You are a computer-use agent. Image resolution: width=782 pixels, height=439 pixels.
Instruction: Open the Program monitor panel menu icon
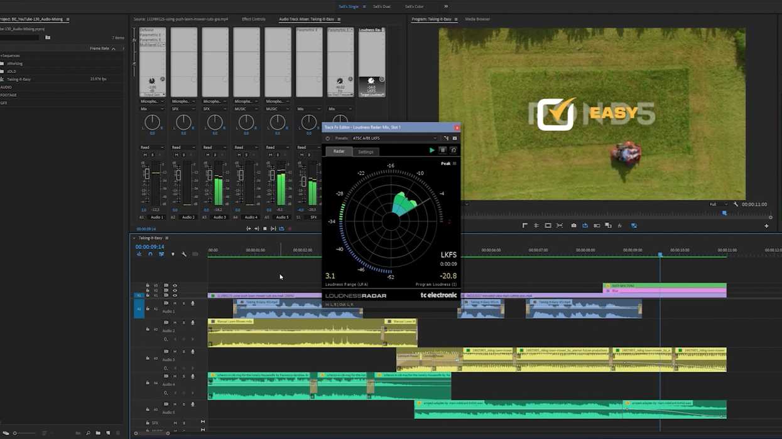pyautogui.click(x=456, y=19)
